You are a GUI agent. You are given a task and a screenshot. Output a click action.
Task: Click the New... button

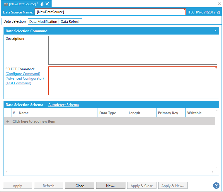[x=111, y=186]
